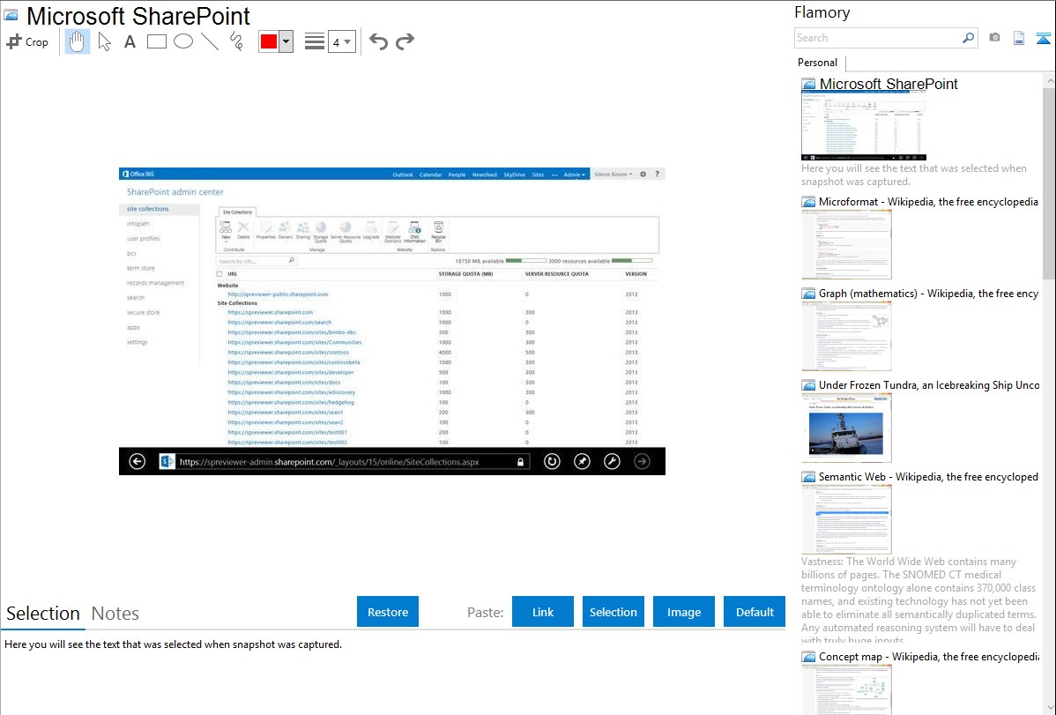Image resolution: width=1056 pixels, height=715 pixels.
Task: Click the New site collection ribbon icon
Action: pyautogui.click(x=226, y=231)
